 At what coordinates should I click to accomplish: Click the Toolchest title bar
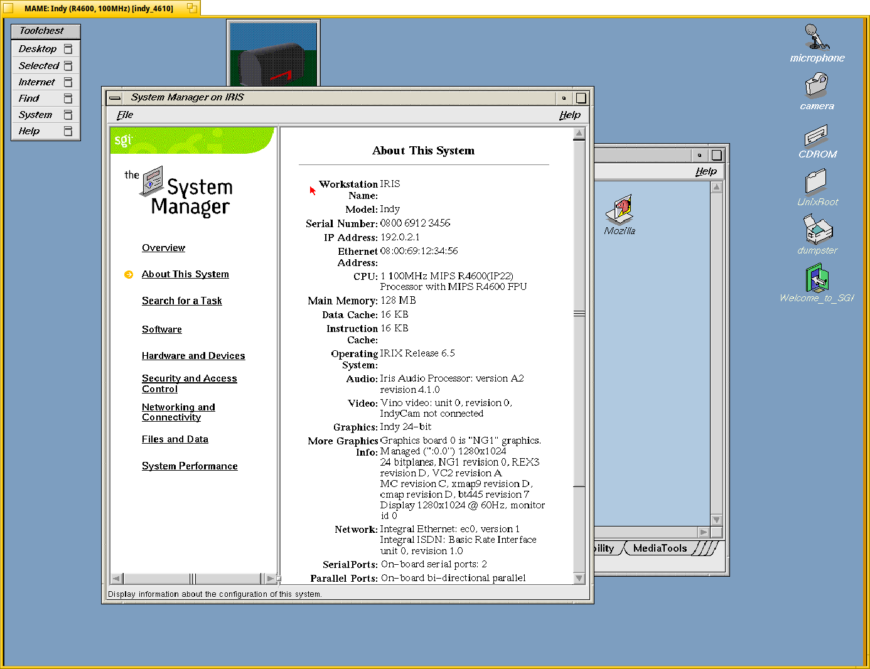pyautogui.click(x=46, y=31)
